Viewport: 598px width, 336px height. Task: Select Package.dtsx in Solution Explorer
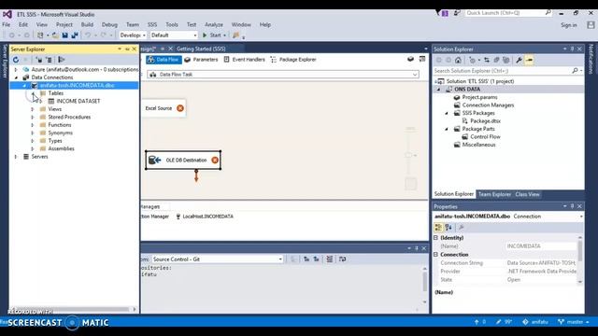(x=485, y=120)
